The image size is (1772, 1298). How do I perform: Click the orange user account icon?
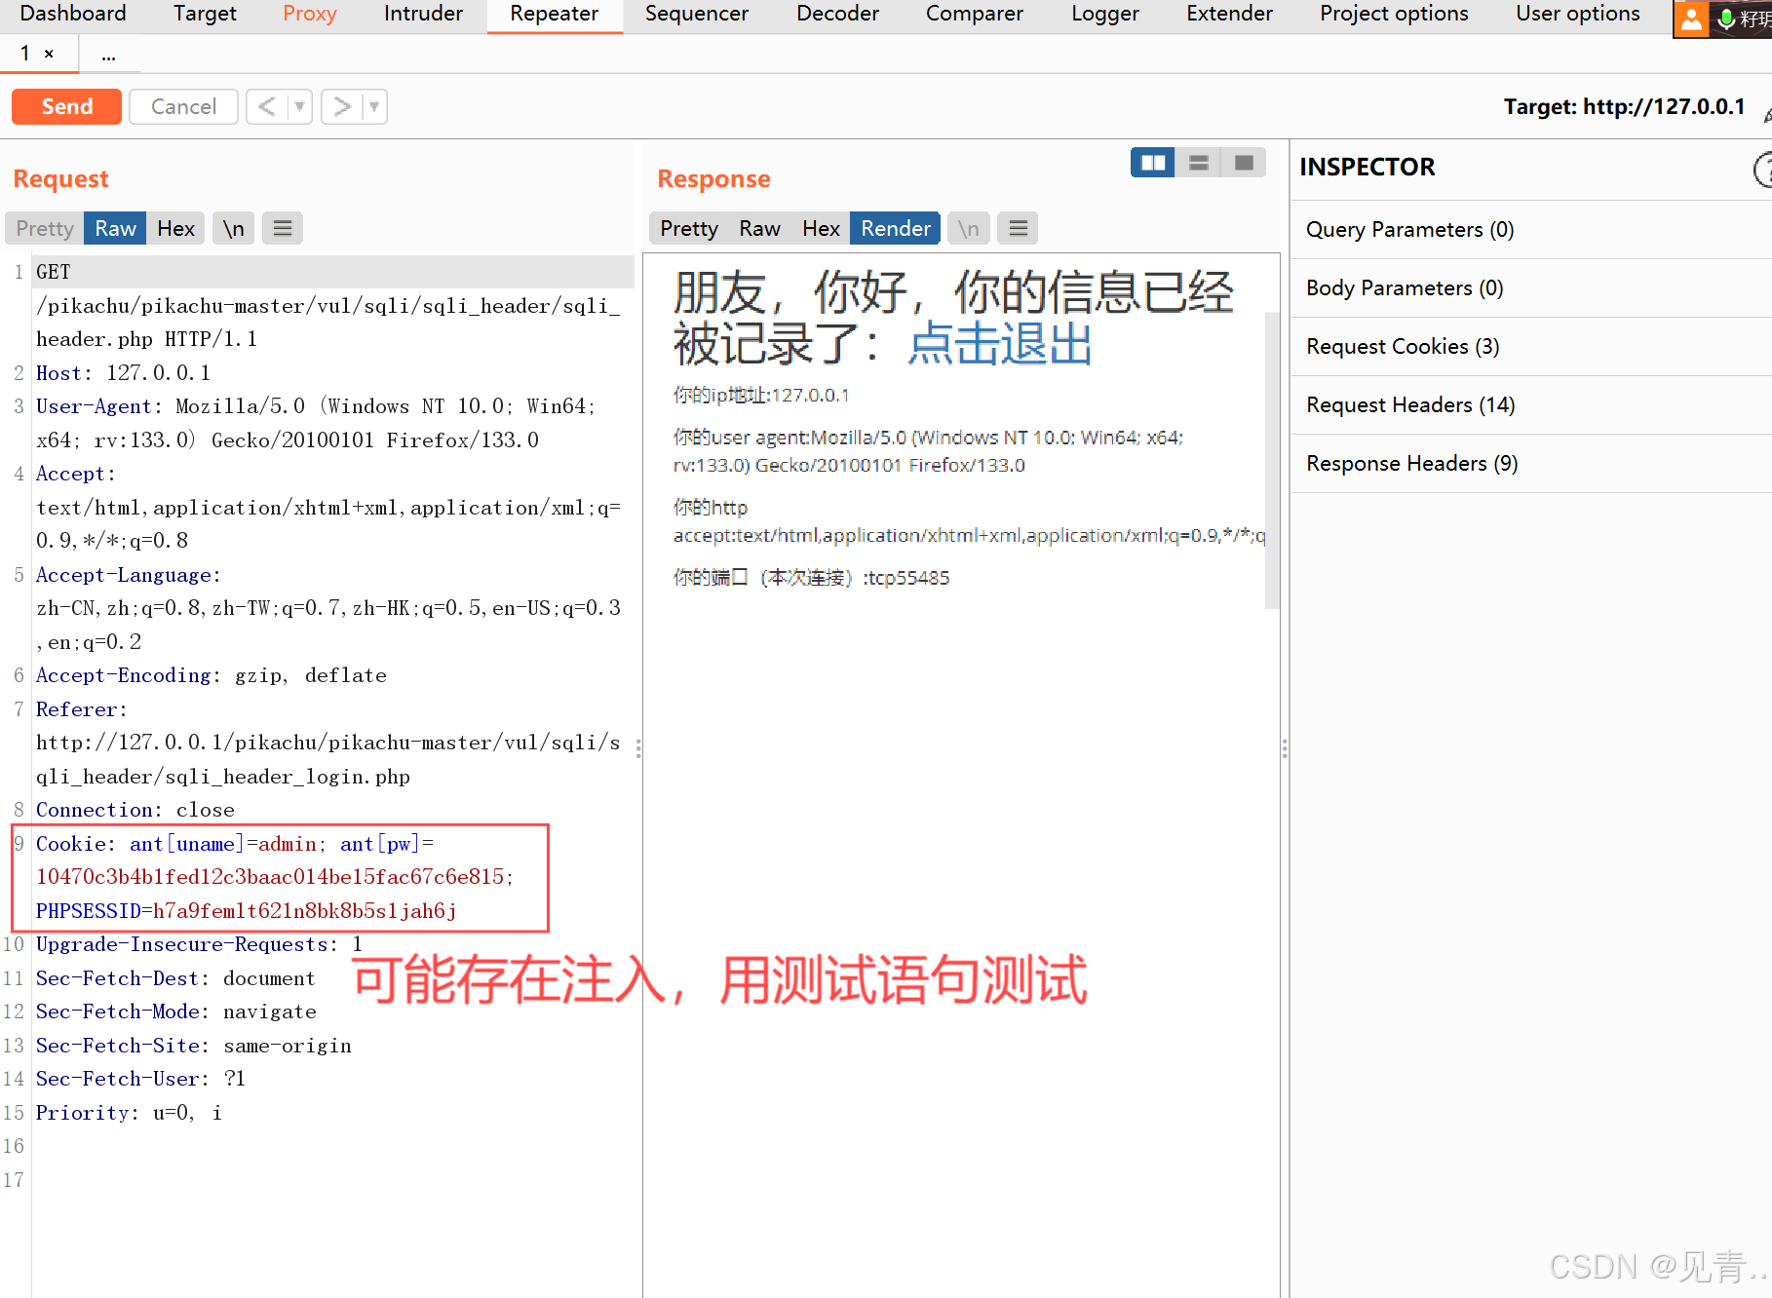click(x=1691, y=19)
